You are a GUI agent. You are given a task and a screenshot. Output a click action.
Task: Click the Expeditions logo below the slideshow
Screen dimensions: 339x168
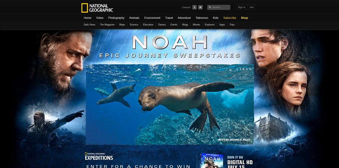(x=99, y=156)
